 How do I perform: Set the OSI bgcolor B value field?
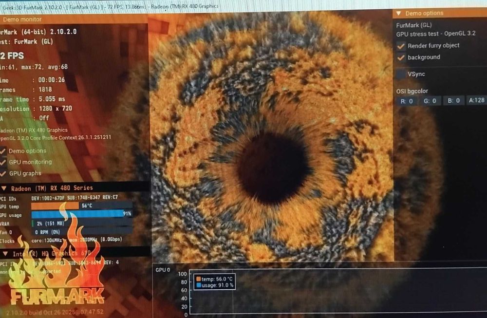coord(454,101)
